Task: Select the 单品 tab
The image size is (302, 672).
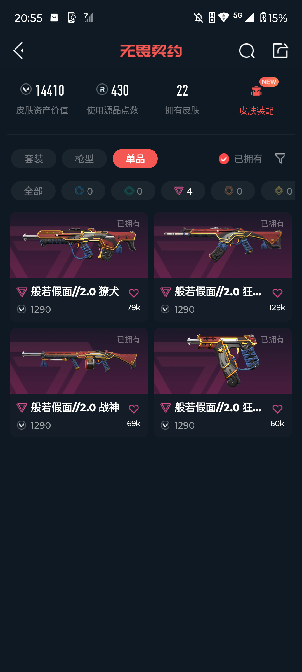Action: (x=135, y=159)
